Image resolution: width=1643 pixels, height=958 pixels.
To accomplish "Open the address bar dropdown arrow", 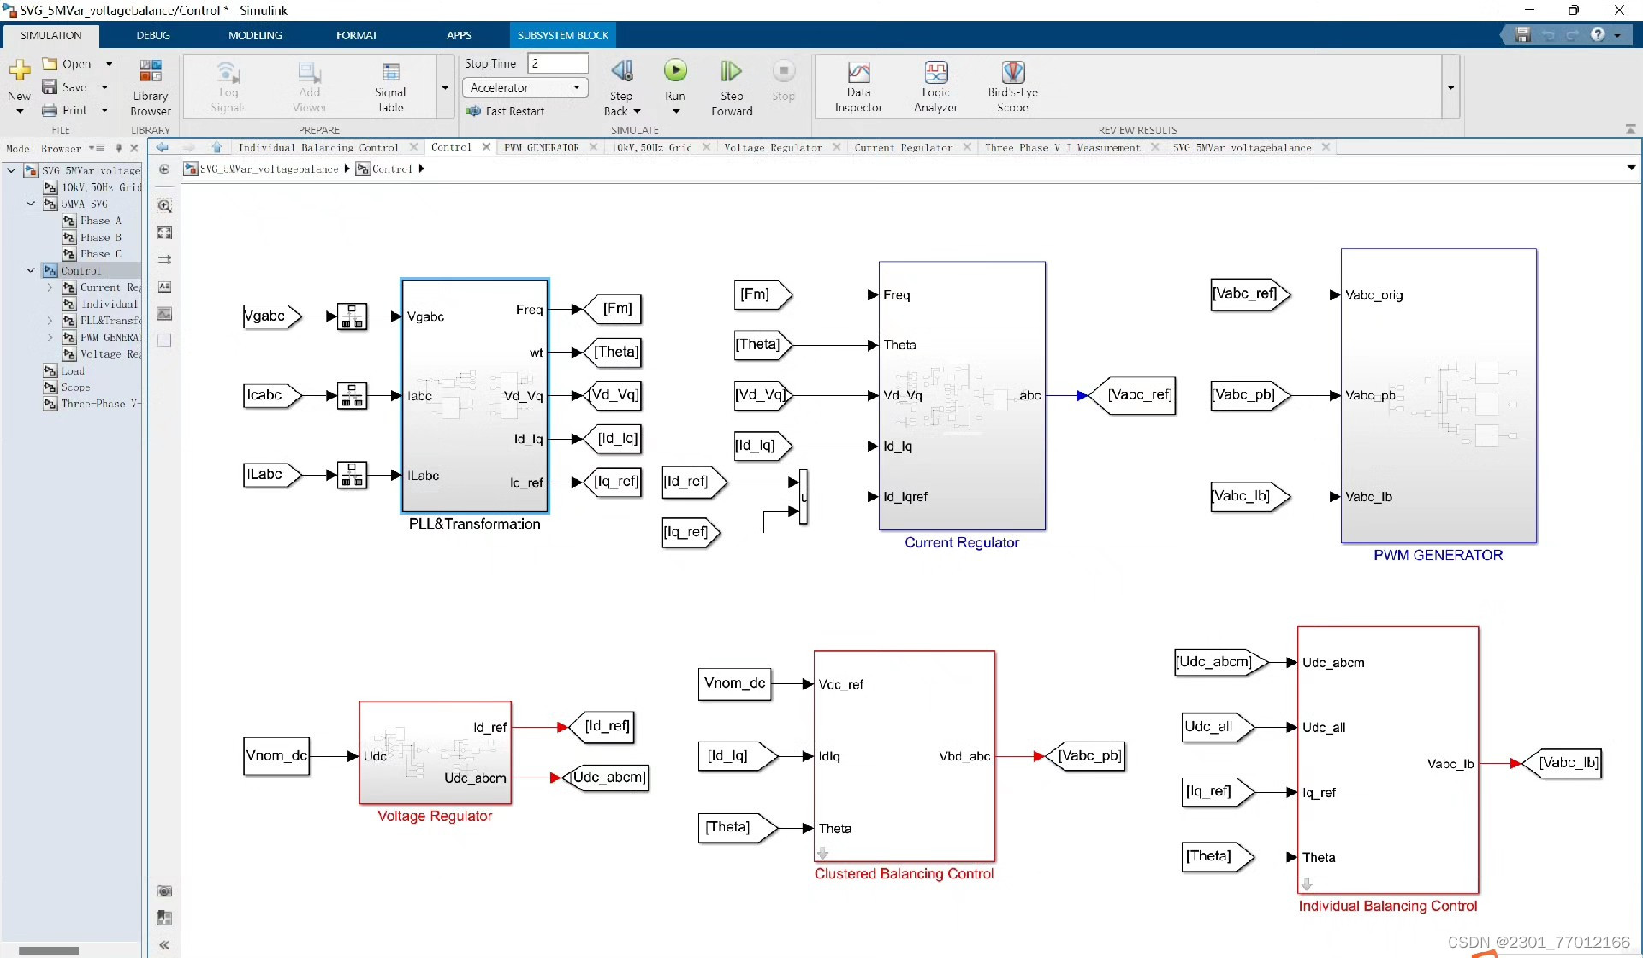I will click(x=1631, y=169).
